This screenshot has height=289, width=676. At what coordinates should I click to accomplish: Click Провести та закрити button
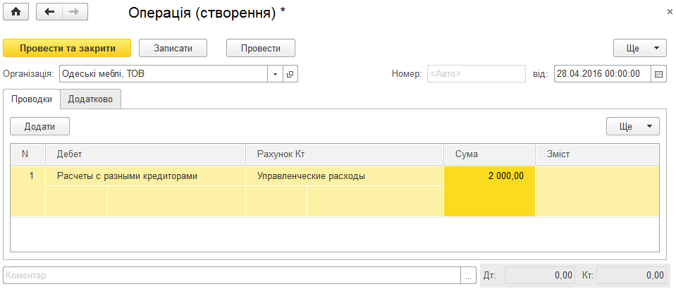[x=67, y=49]
